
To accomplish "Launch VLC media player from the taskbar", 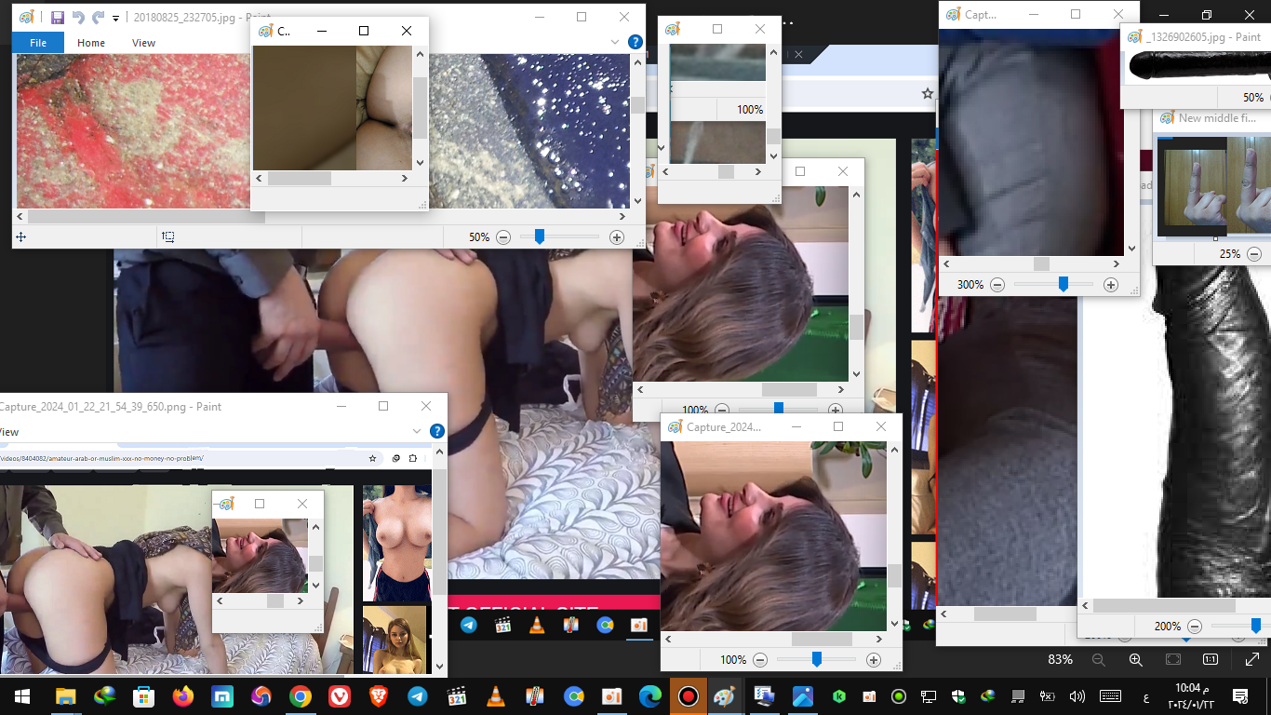I will point(496,696).
